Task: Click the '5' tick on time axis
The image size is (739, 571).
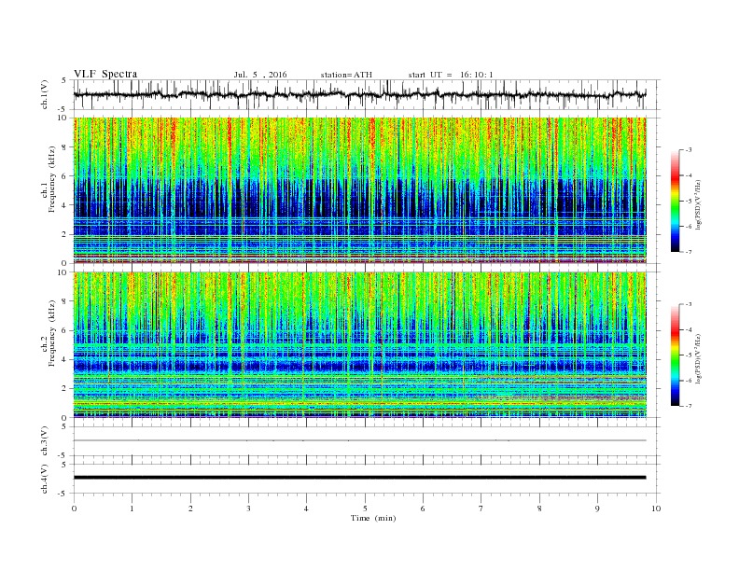Action: (365, 508)
